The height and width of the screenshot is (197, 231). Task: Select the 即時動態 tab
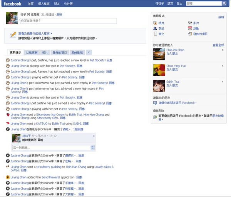click(x=77, y=53)
